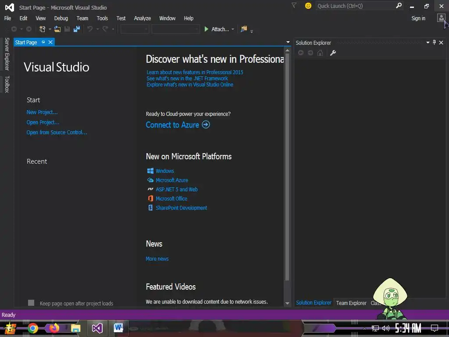Viewport: 449px width, 337px height.
Task: Click the Start Page vertical scrollbar thumb
Action: pos(287,166)
